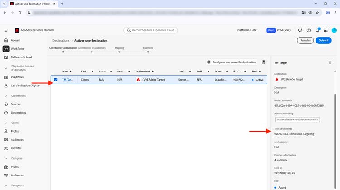Go back in browser history
The width and height of the screenshot is (340, 190).
[x=5, y=13]
